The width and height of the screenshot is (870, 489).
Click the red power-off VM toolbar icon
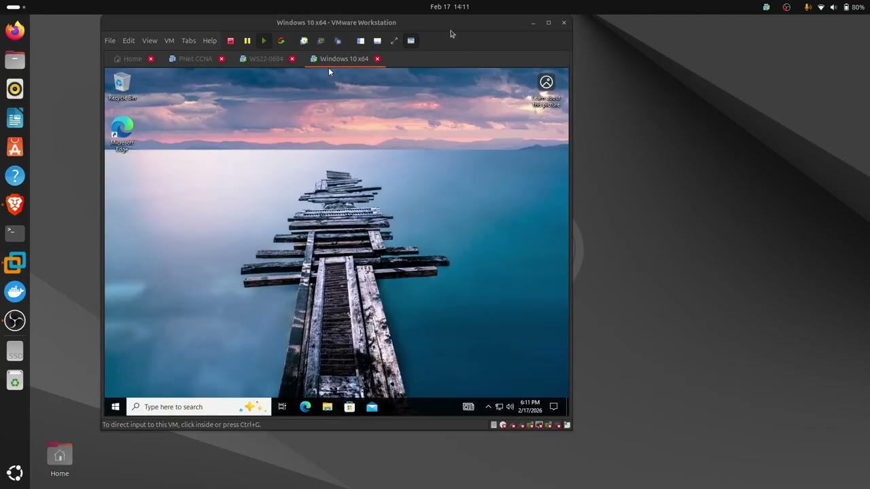click(230, 41)
